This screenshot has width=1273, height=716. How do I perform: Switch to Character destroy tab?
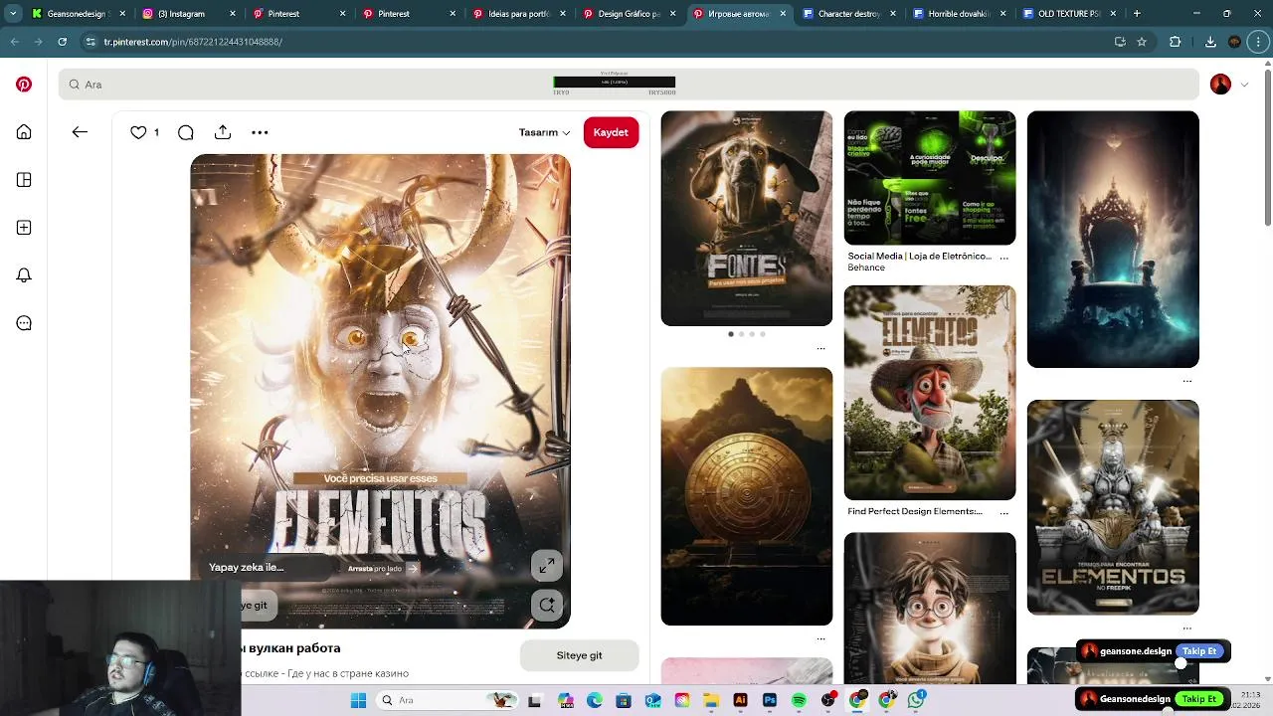tap(848, 14)
